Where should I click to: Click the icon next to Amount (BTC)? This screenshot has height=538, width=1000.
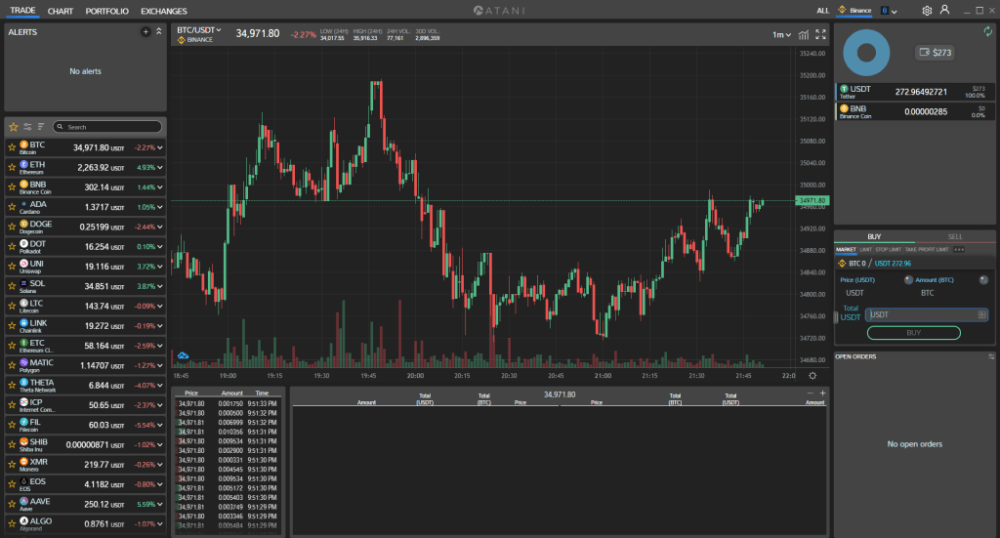pyautogui.click(x=983, y=280)
